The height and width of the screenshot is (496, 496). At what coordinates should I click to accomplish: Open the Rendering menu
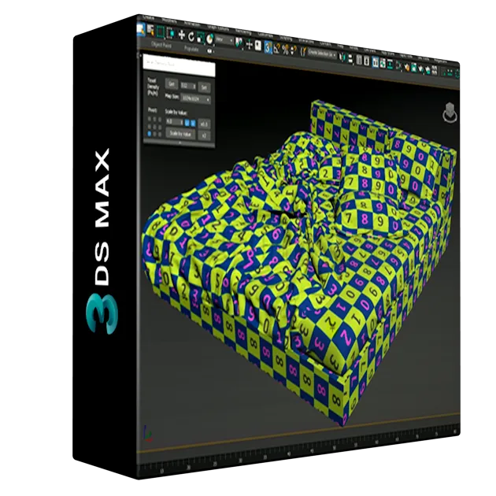point(243,32)
